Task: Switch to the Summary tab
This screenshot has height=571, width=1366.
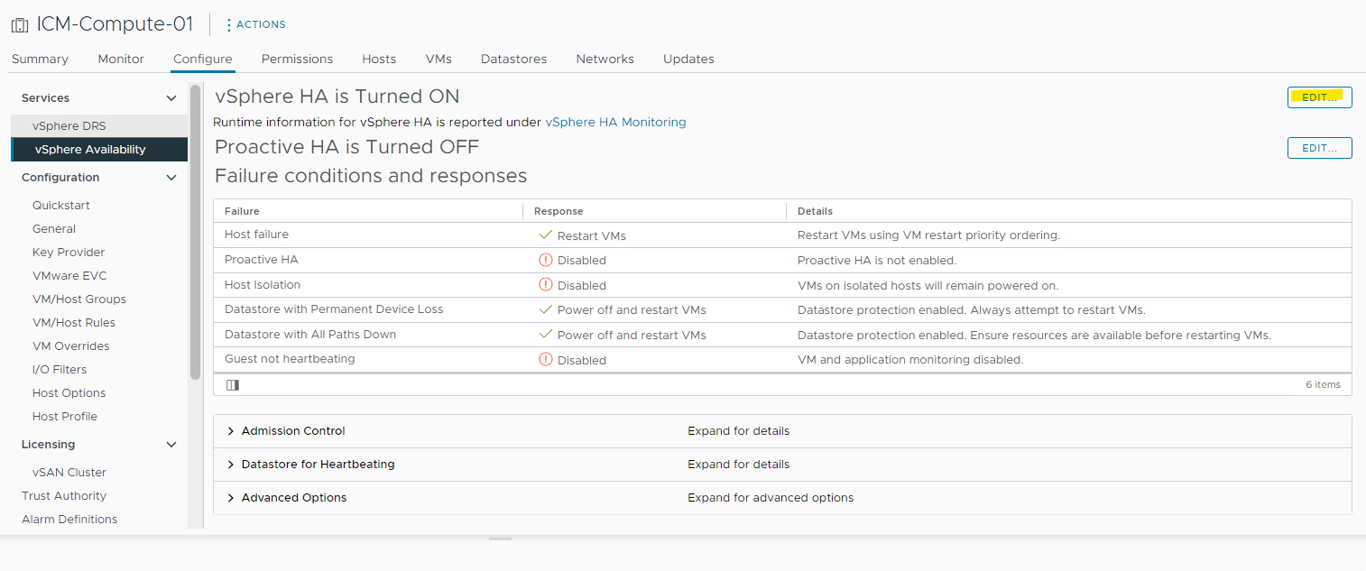Action: (40, 59)
